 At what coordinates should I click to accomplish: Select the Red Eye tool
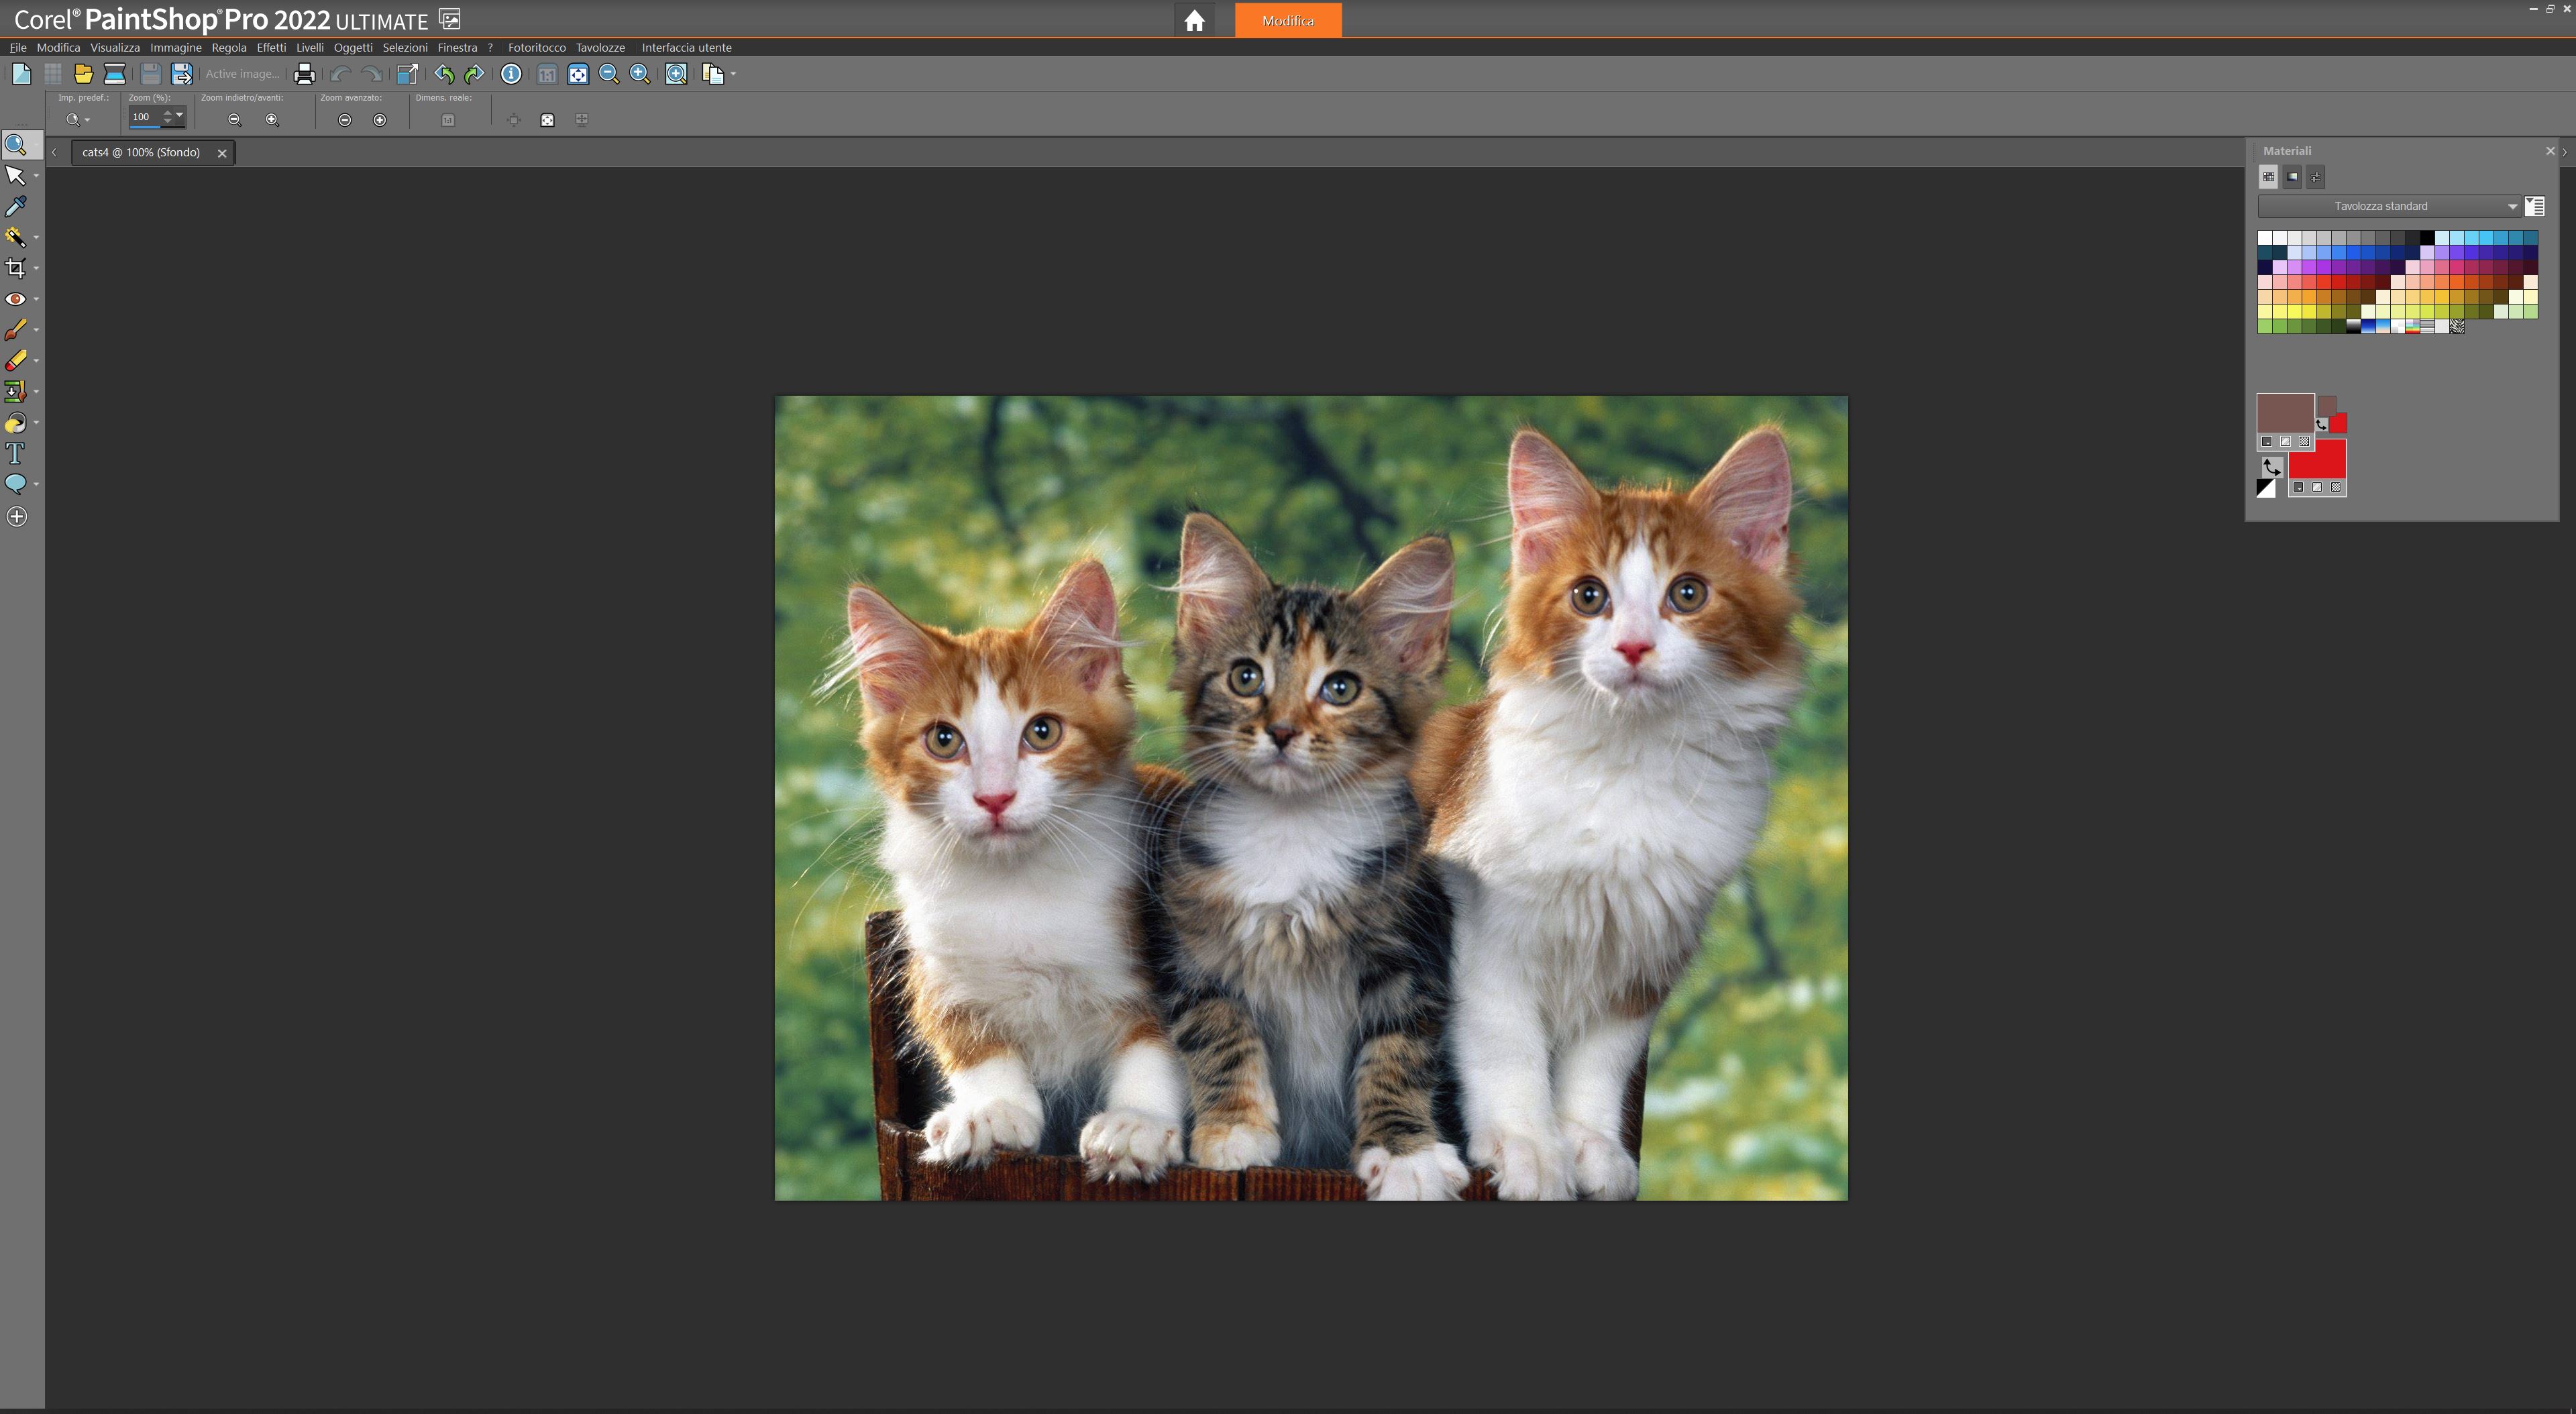tap(16, 299)
